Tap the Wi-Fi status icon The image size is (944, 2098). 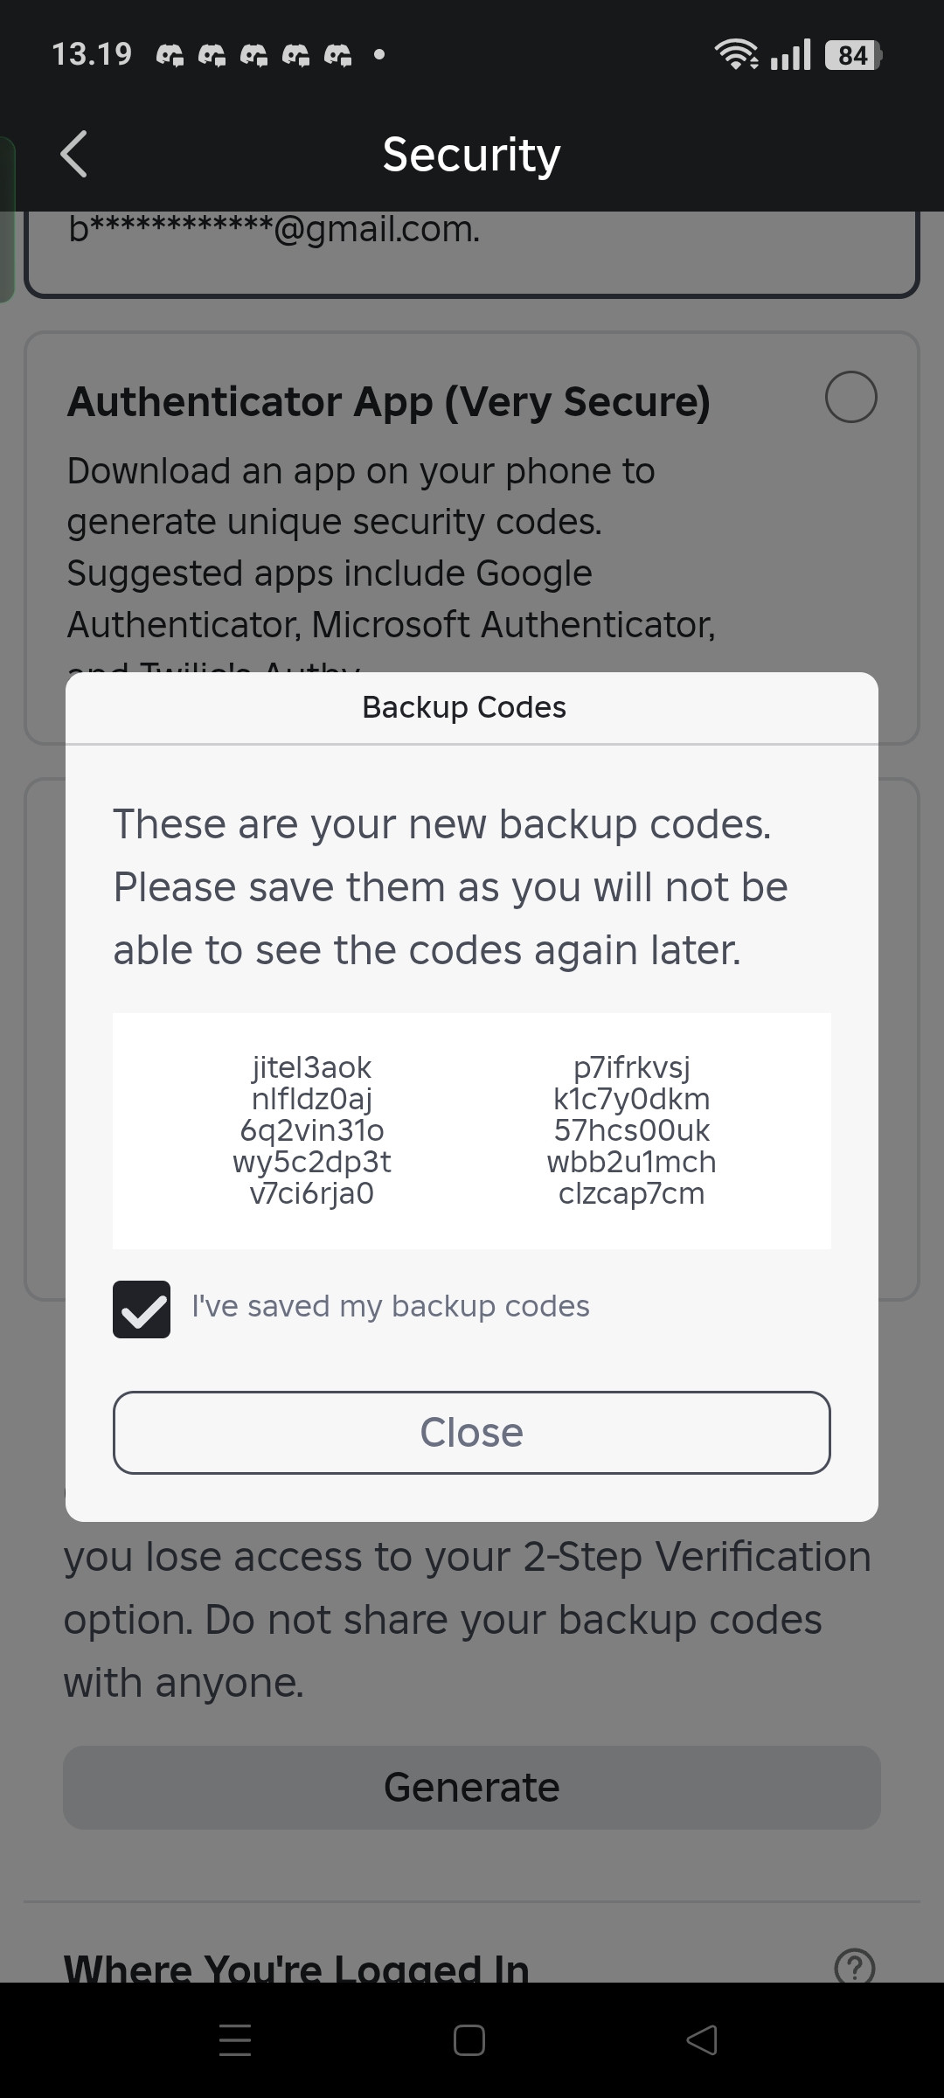(x=737, y=55)
